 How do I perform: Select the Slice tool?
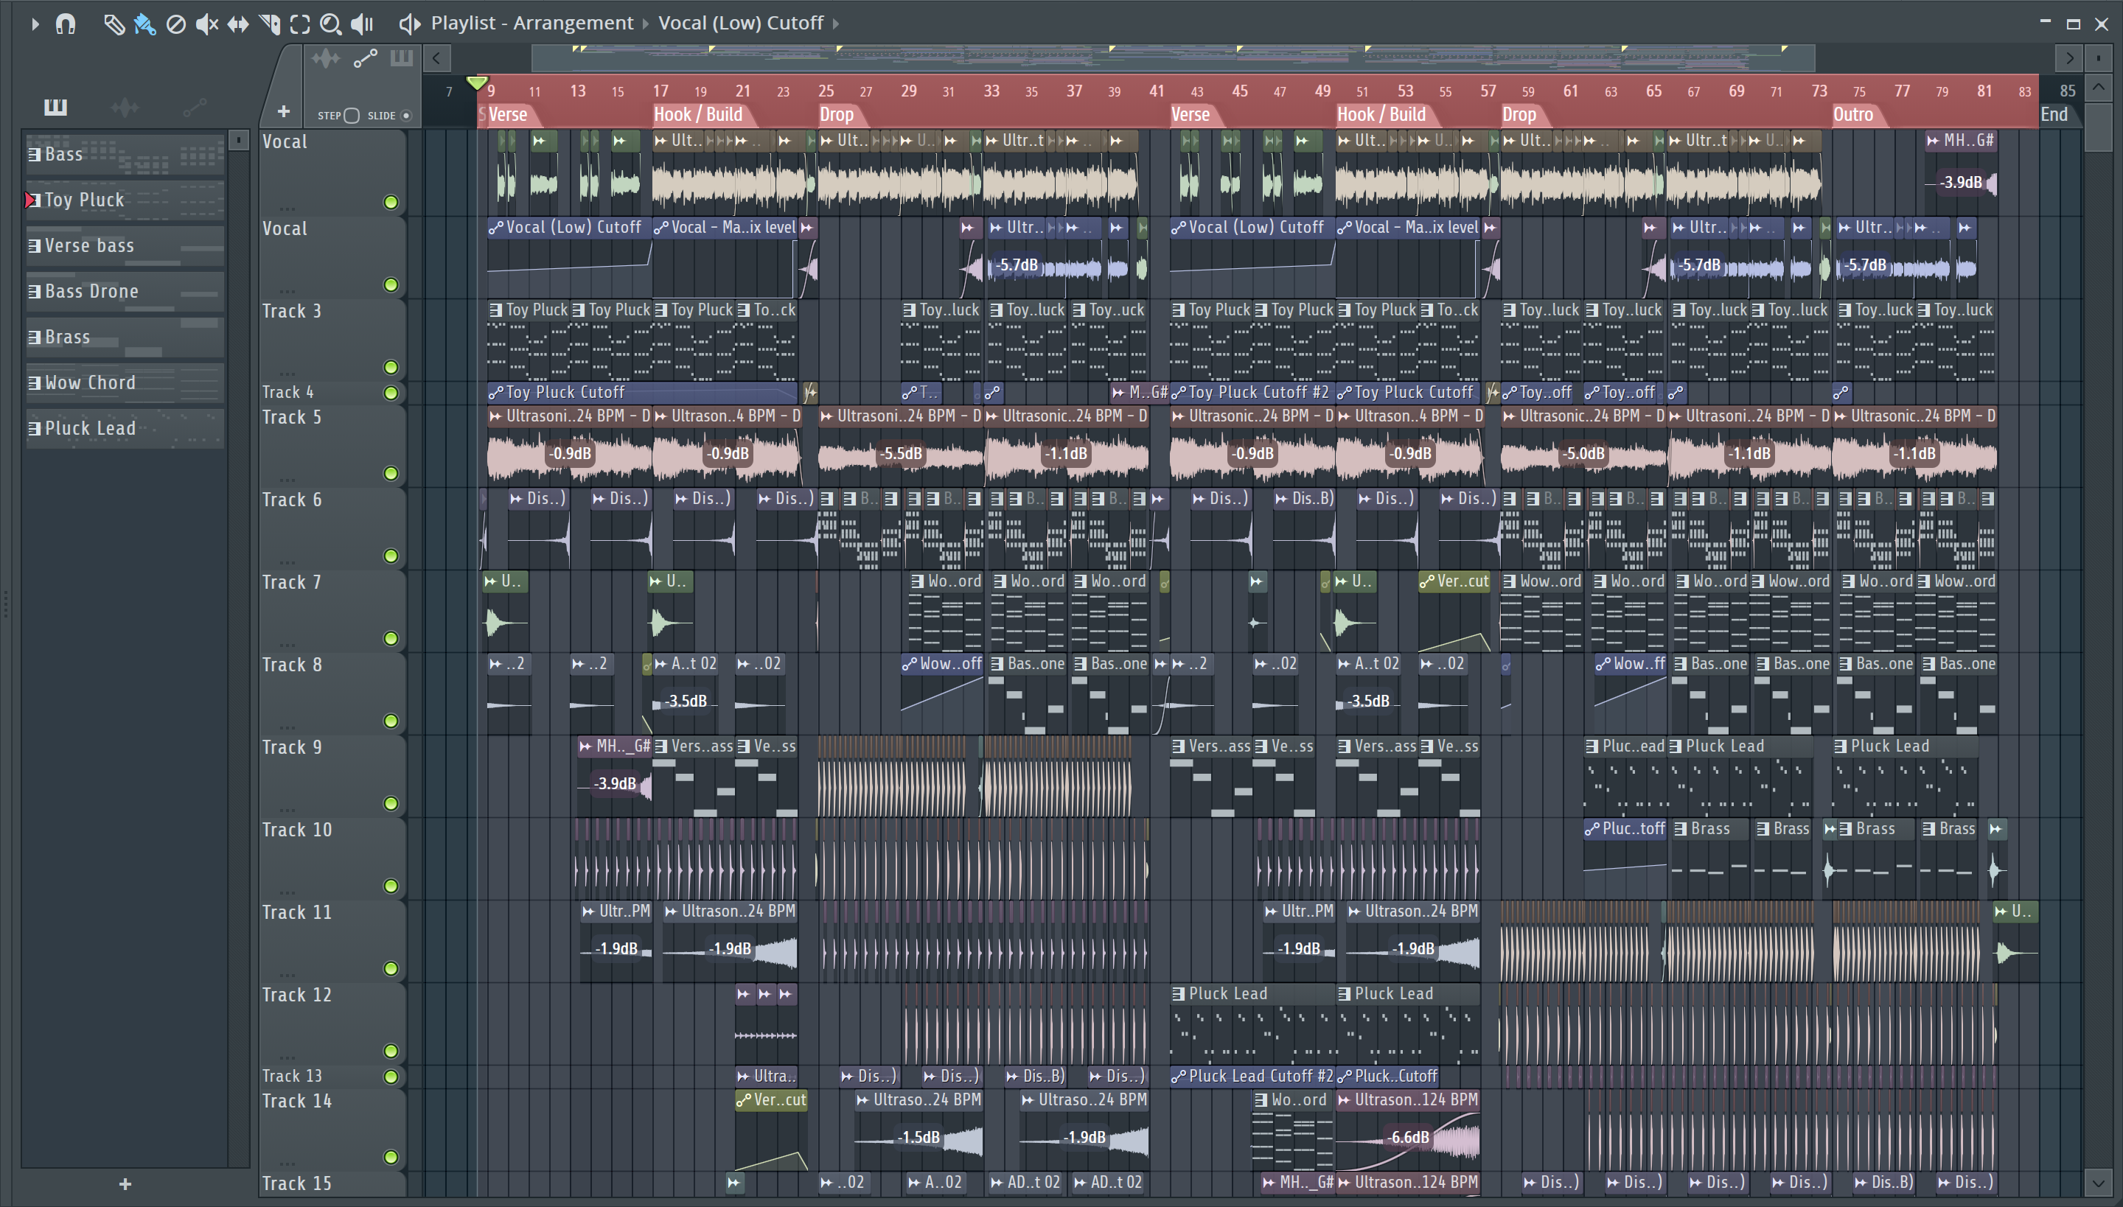pyautogui.click(x=270, y=24)
